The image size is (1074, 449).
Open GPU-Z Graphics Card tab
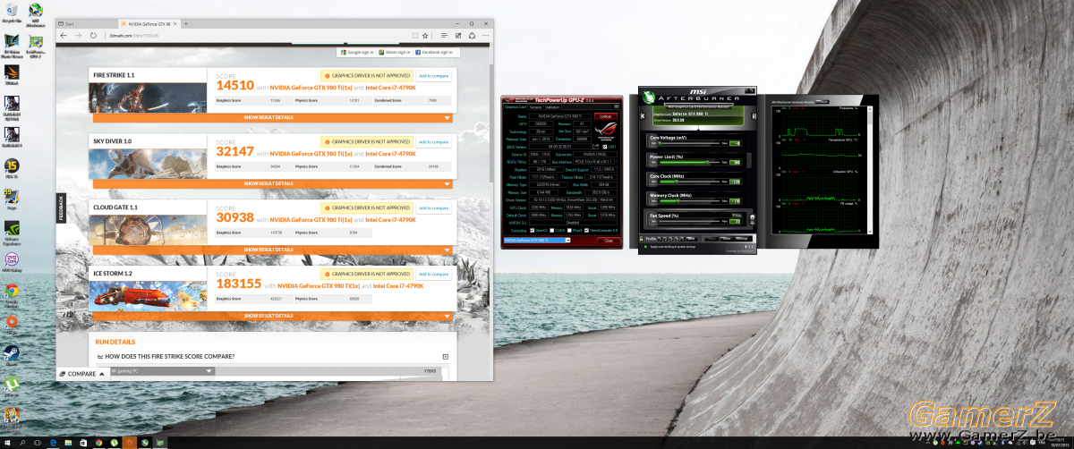tap(516, 106)
